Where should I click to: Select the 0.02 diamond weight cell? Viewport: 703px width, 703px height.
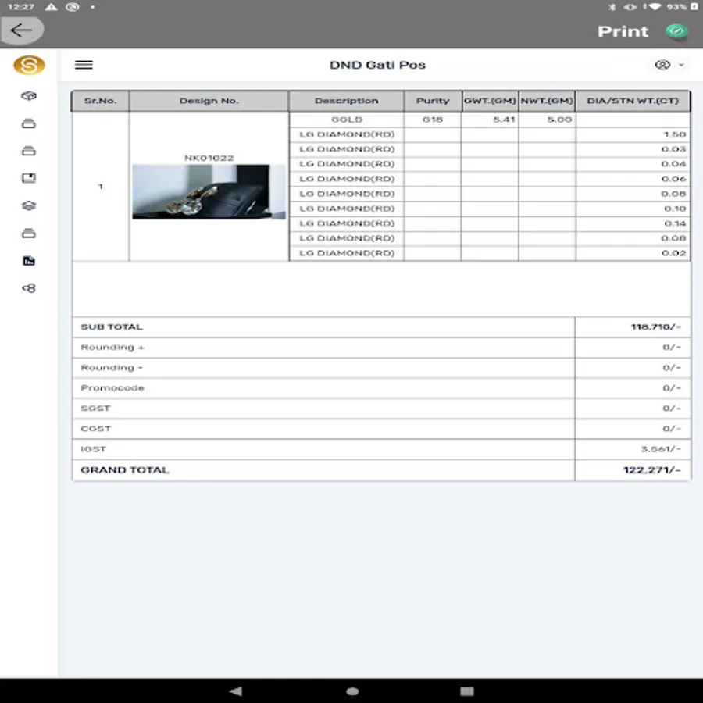[x=633, y=253]
